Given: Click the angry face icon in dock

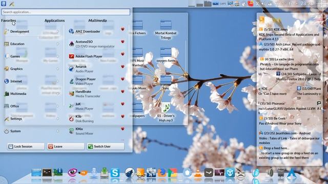Looking at the screenshot, I should click(x=241, y=173).
